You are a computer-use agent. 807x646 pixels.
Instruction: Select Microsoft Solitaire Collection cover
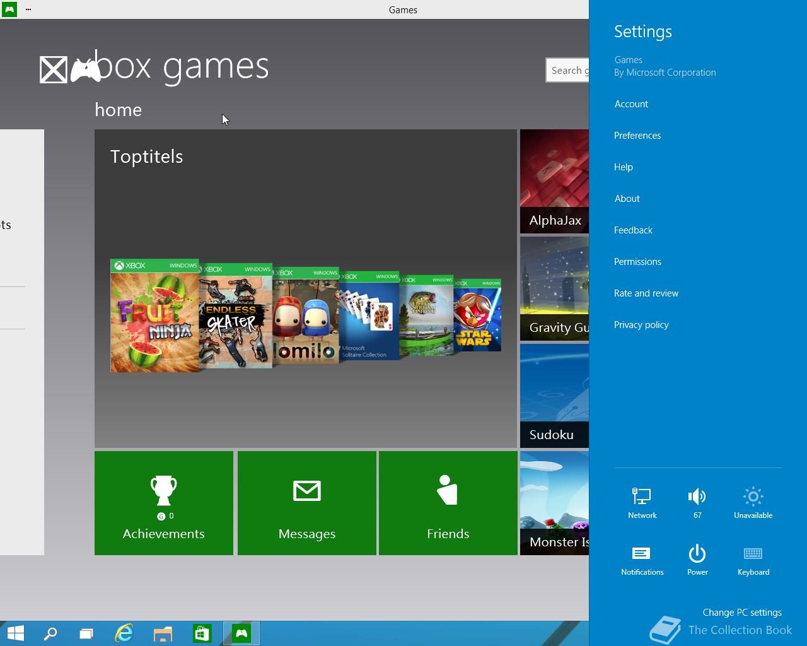(x=369, y=315)
